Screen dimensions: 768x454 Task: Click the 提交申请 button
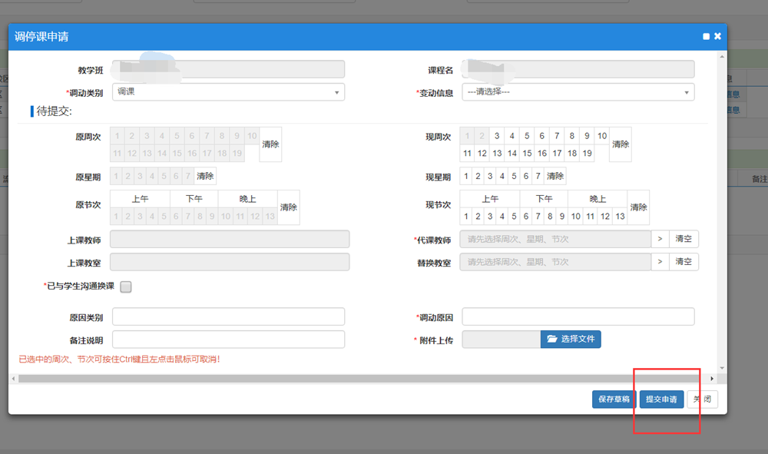661,399
